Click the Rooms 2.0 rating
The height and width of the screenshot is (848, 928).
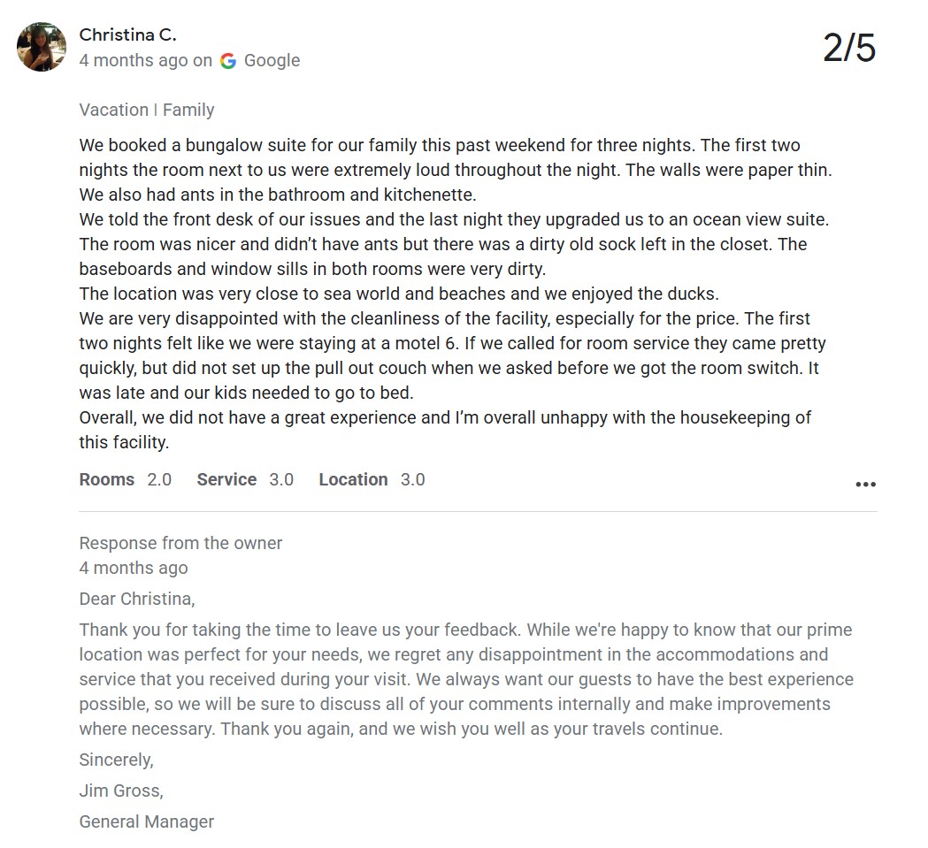coord(126,479)
